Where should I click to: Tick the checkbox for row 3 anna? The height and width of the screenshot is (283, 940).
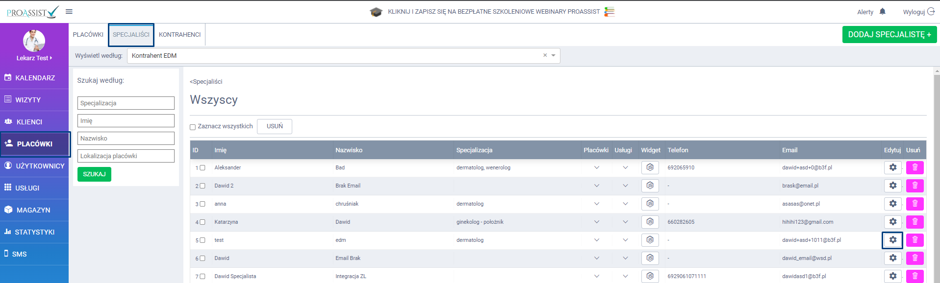202,204
